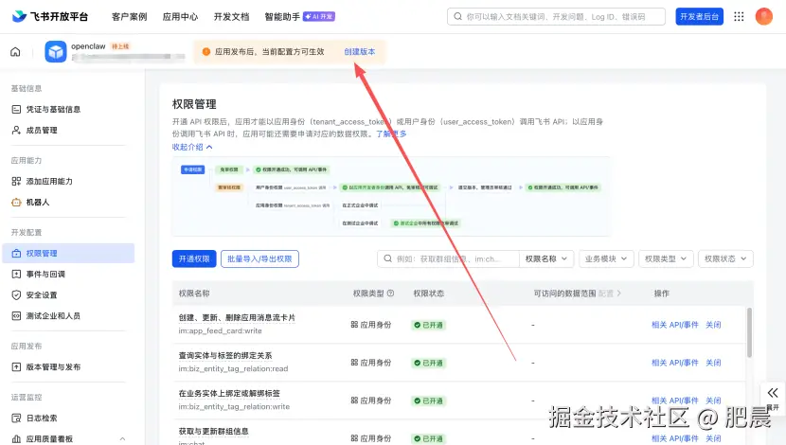This screenshot has height=445, width=786.
Task: Open 客户案例 in top navigation
Action: pyautogui.click(x=130, y=16)
